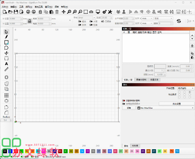Click the 设备 button
This screenshot has height=159, width=195.
129,108
